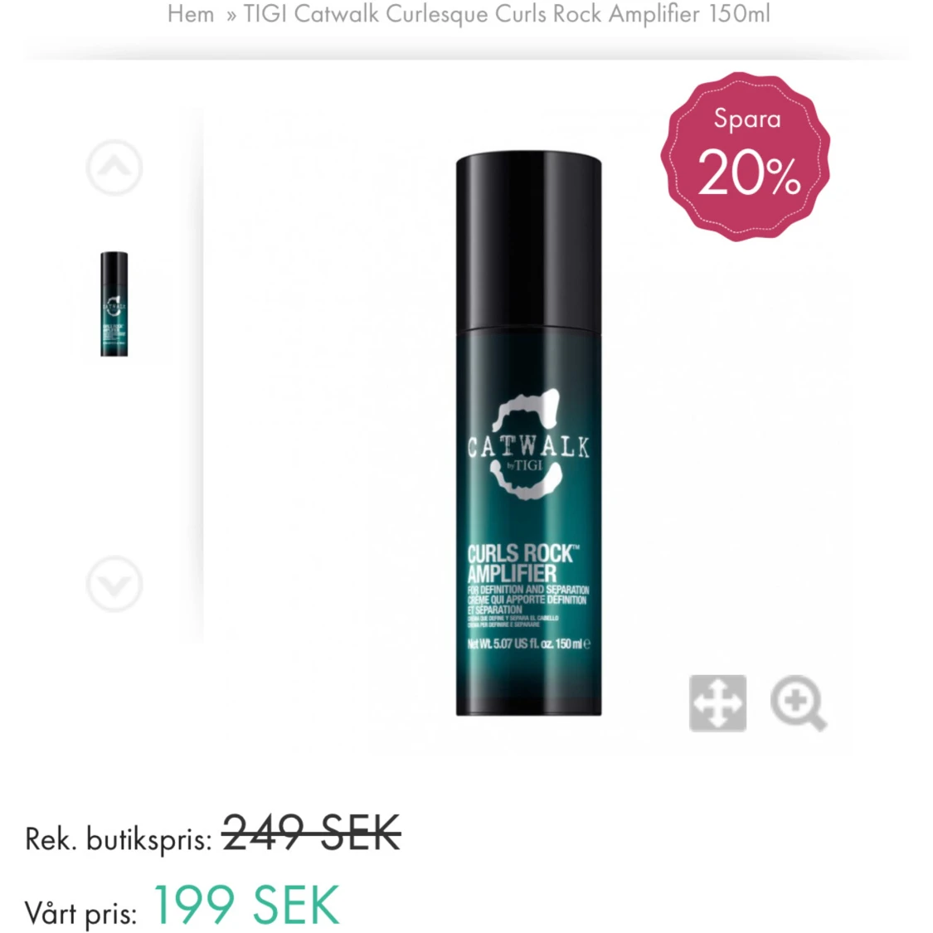933x933 pixels.
Task: Click the Net Wt 150 ml text on bottle
Action: click(528, 644)
